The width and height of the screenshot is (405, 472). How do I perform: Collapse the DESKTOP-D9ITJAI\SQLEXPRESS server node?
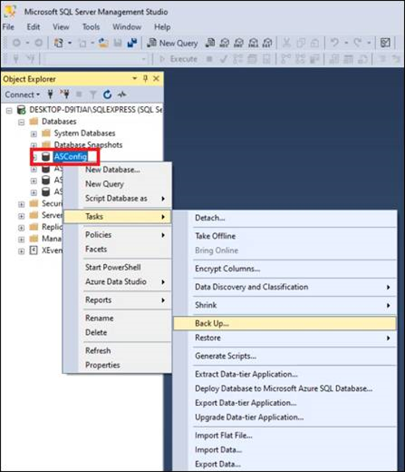(9, 110)
